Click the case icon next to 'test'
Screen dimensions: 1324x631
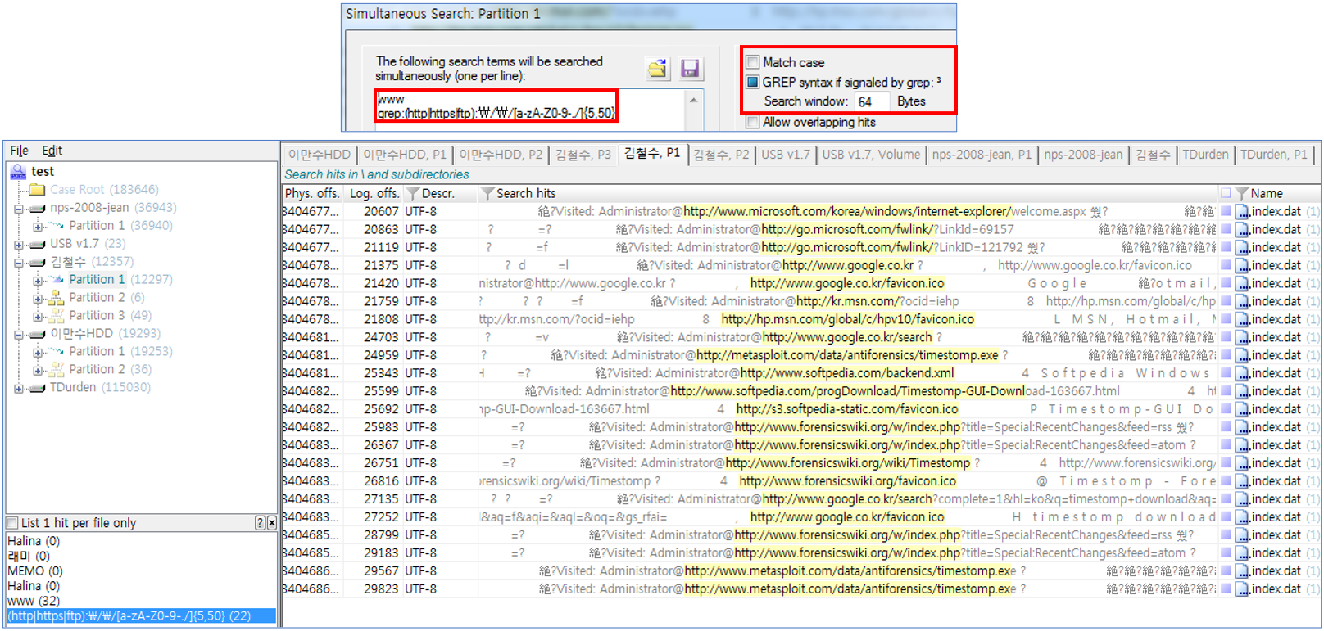click(17, 172)
